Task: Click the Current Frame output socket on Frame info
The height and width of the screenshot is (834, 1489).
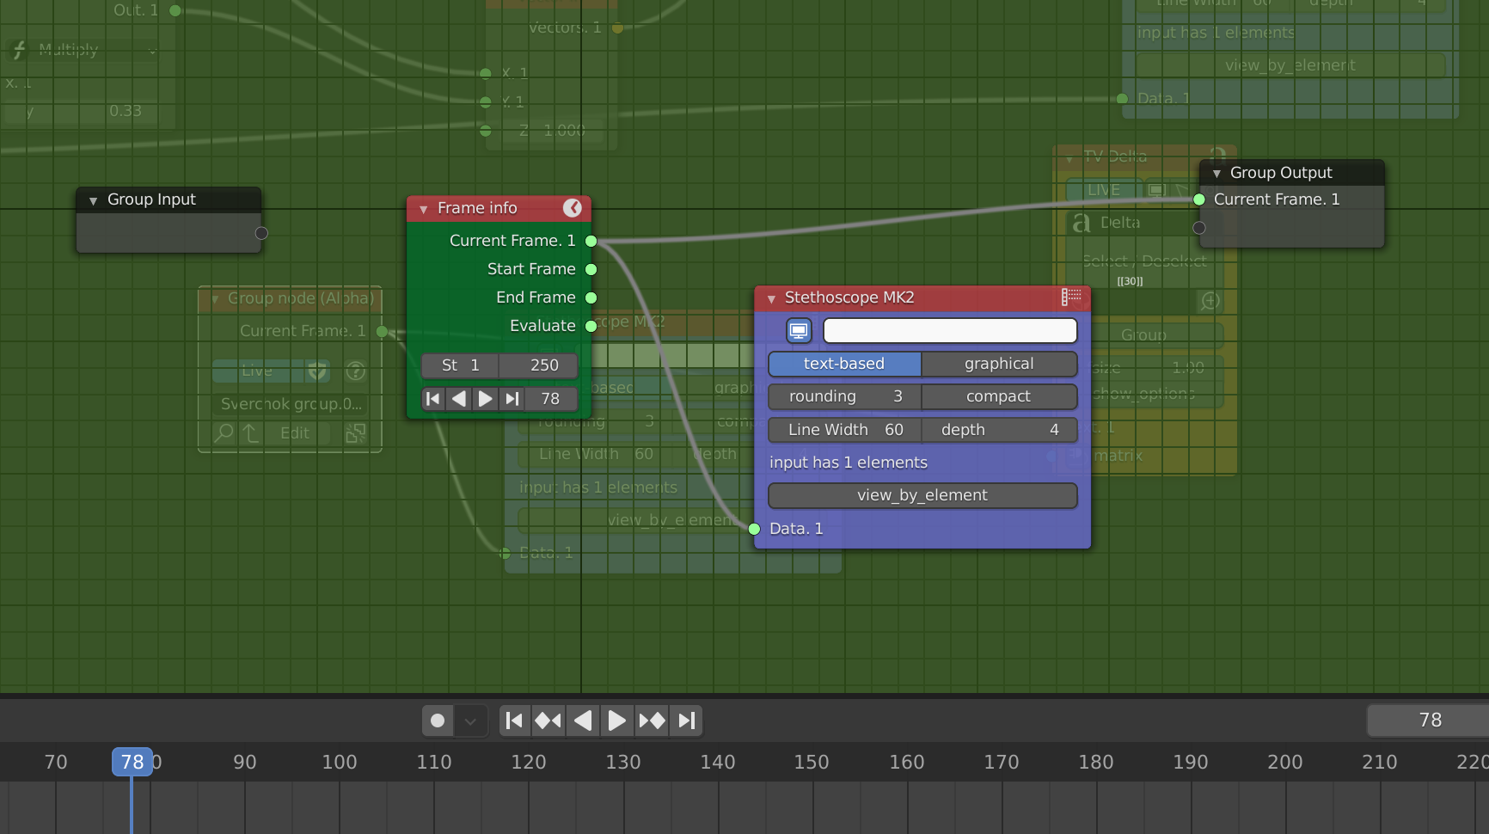Action: pyautogui.click(x=591, y=242)
